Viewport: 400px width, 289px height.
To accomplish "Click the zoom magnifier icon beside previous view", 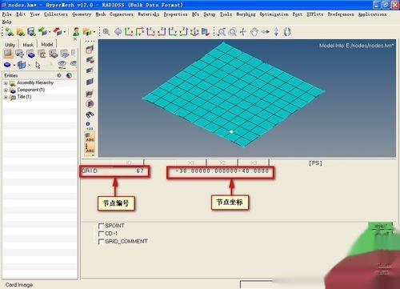I will pos(106,32).
